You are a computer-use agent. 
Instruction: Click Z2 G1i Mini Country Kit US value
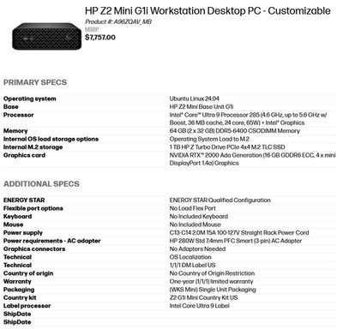204,298
